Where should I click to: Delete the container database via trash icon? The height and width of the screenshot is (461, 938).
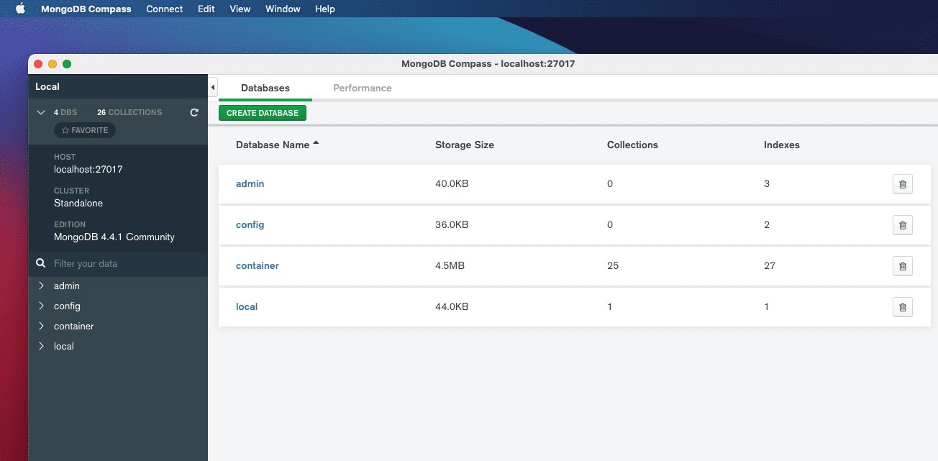(x=903, y=266)
